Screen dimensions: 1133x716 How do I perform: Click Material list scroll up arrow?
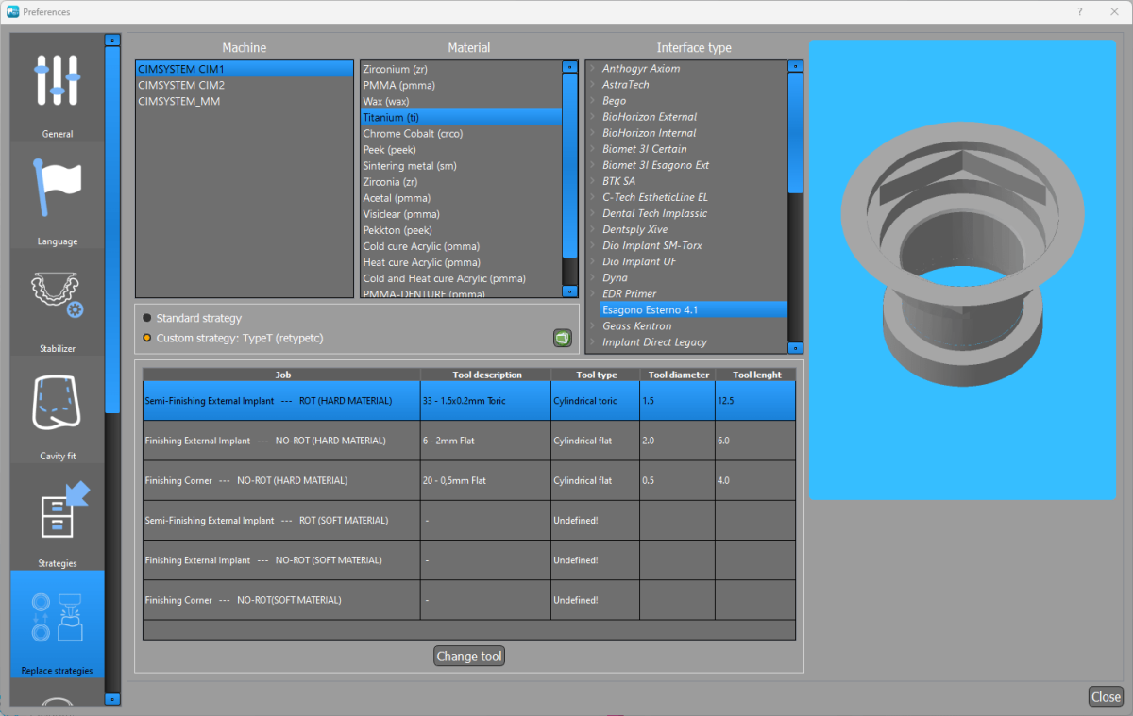569,67
